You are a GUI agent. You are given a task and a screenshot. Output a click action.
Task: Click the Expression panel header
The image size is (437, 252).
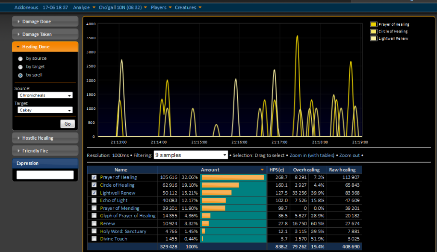tap(45, 163)
